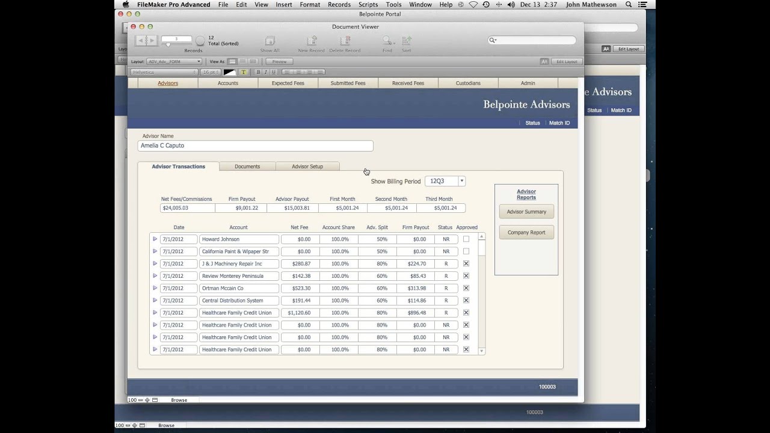770x433 pixels.
Task: Uncheck Approved for Ortman Mccain Co
Action: tap(466, 288)
